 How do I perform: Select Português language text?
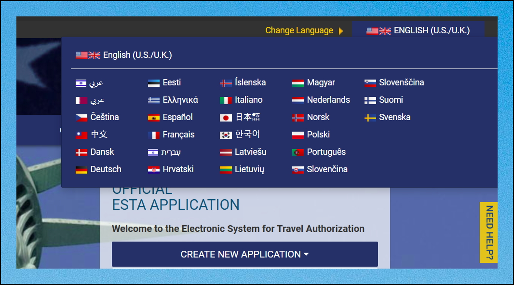click(326, 152)
